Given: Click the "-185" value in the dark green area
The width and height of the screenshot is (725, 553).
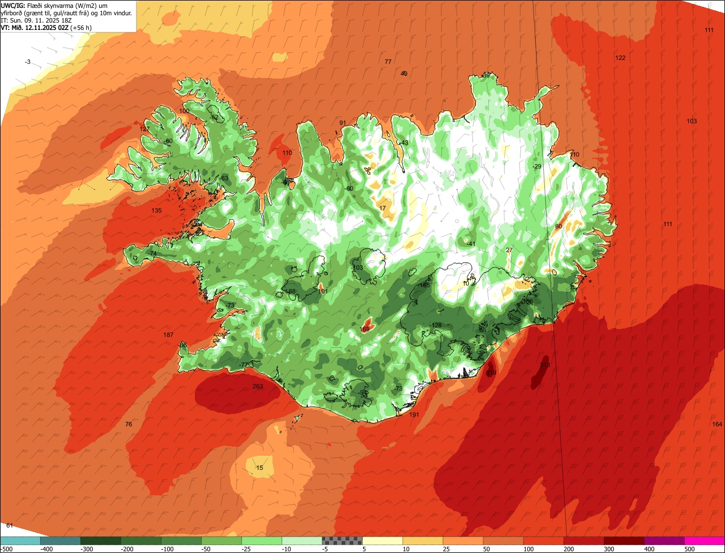Looking at the screenshot, I should click(x=423, y=286).
